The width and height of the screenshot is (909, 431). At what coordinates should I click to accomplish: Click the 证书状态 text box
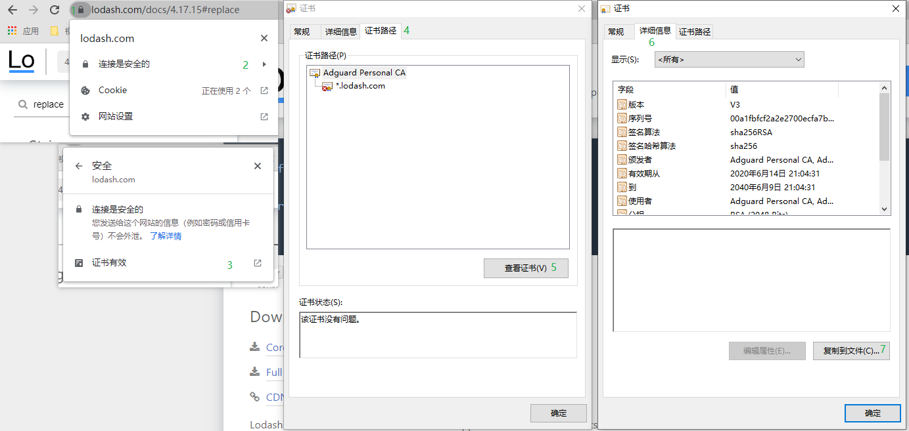(438, 335)
